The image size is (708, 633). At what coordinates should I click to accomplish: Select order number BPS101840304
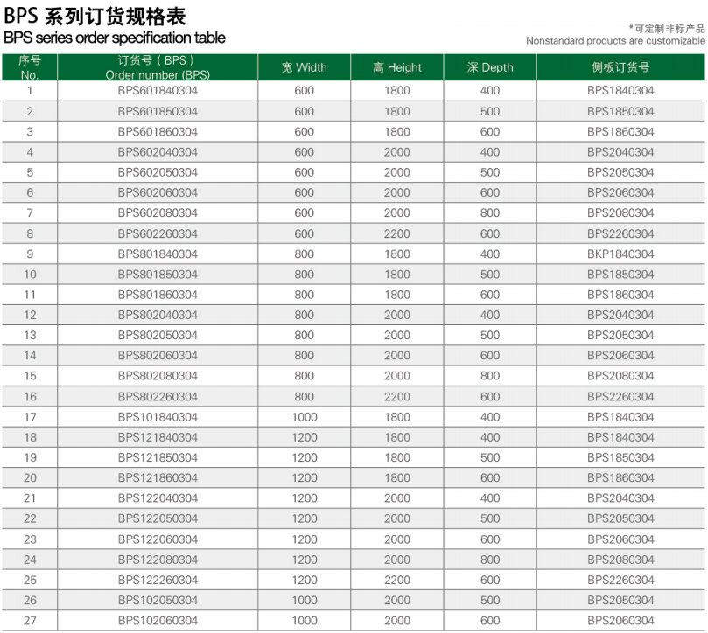[158, 417]
